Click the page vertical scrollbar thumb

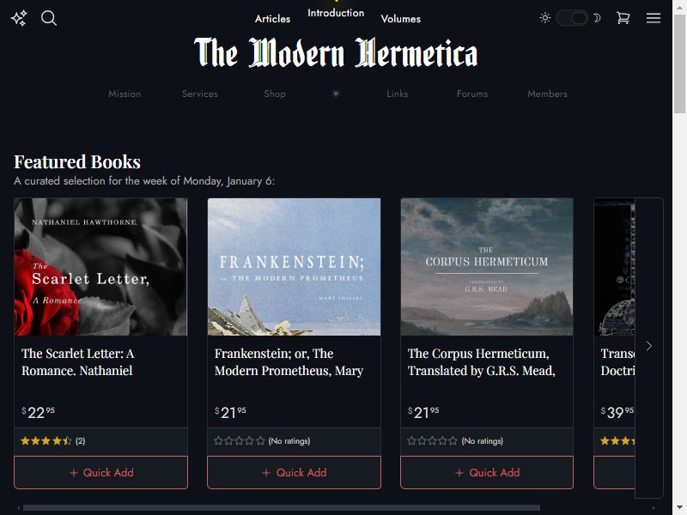[679, 64]
